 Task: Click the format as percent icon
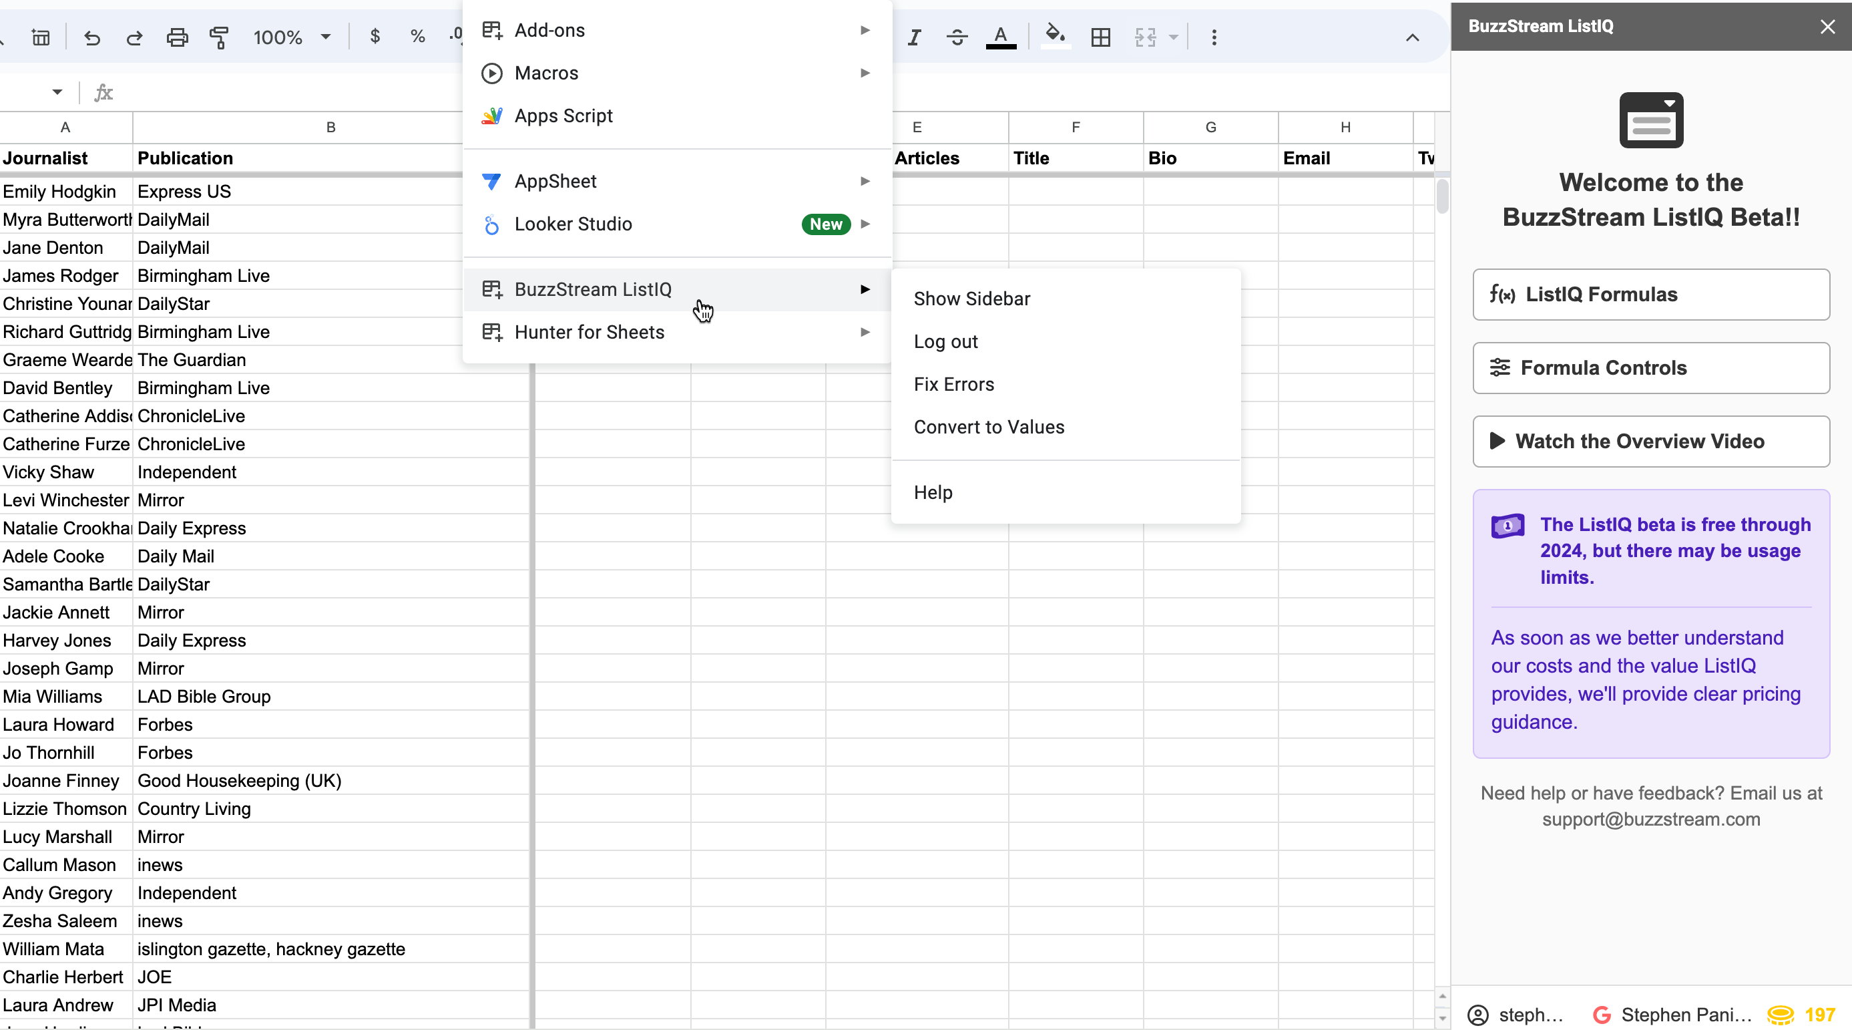click(418, 37)
